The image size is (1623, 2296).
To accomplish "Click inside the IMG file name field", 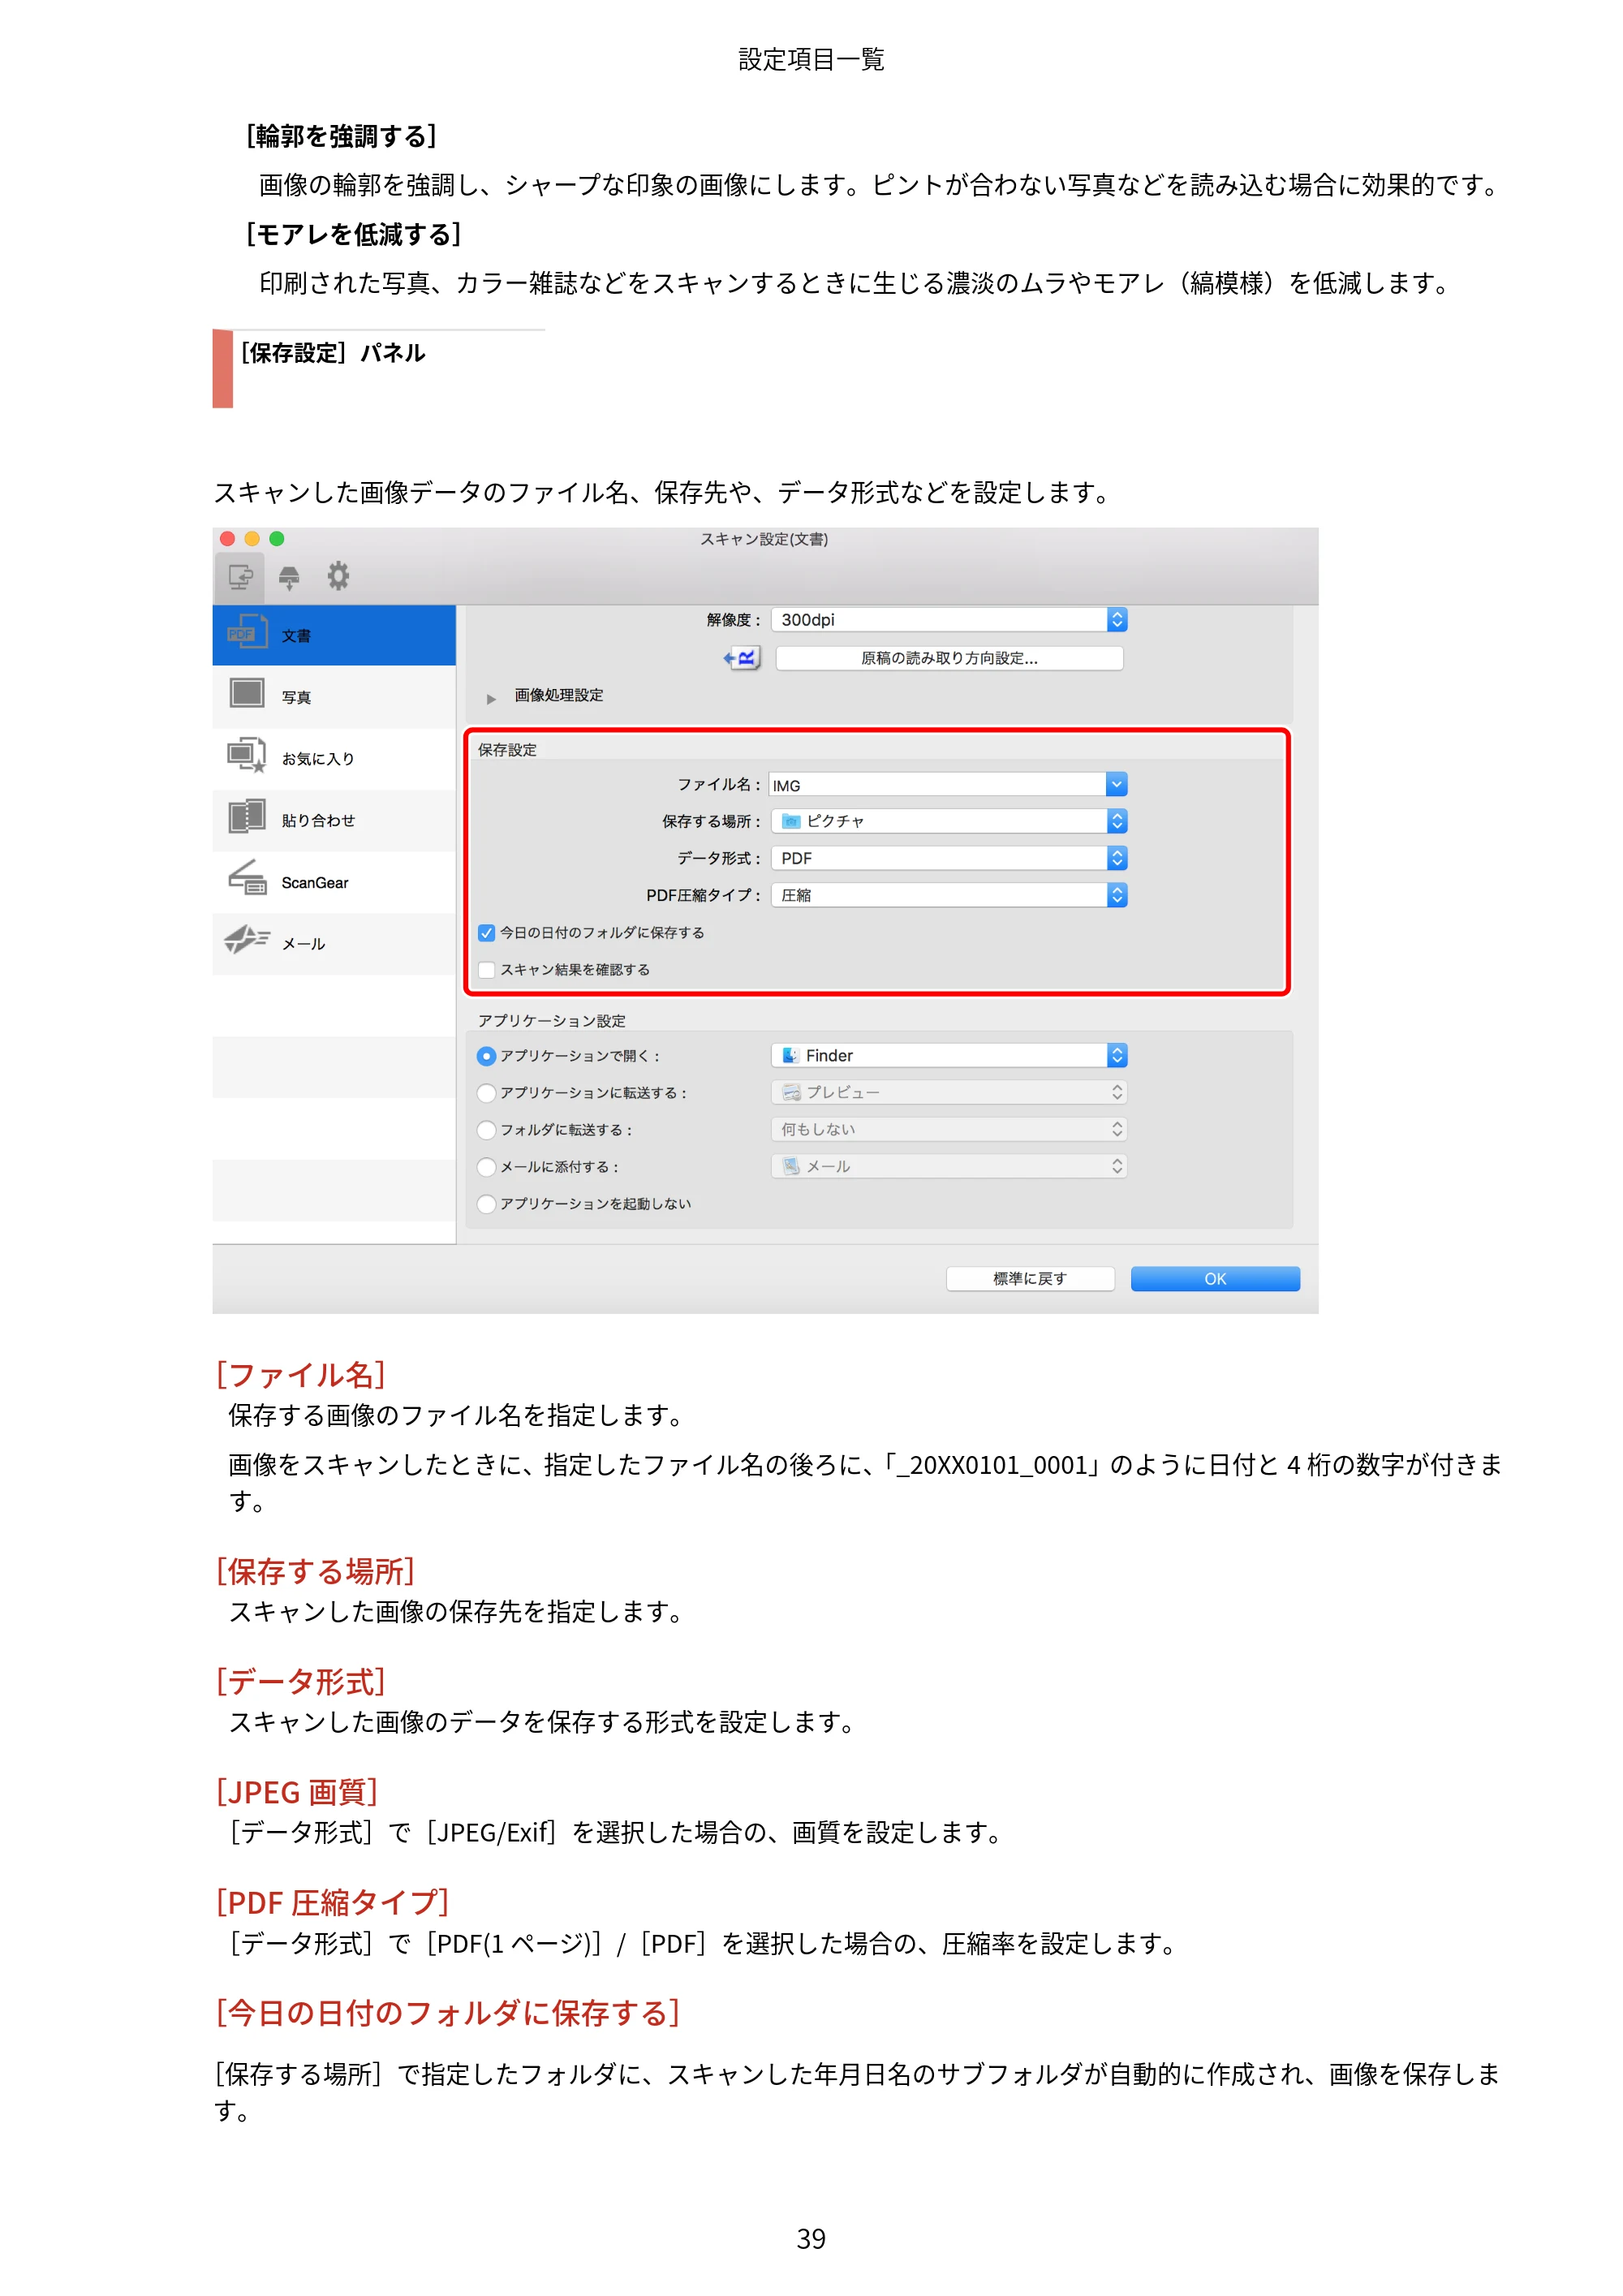I will [x=937, y=785].
